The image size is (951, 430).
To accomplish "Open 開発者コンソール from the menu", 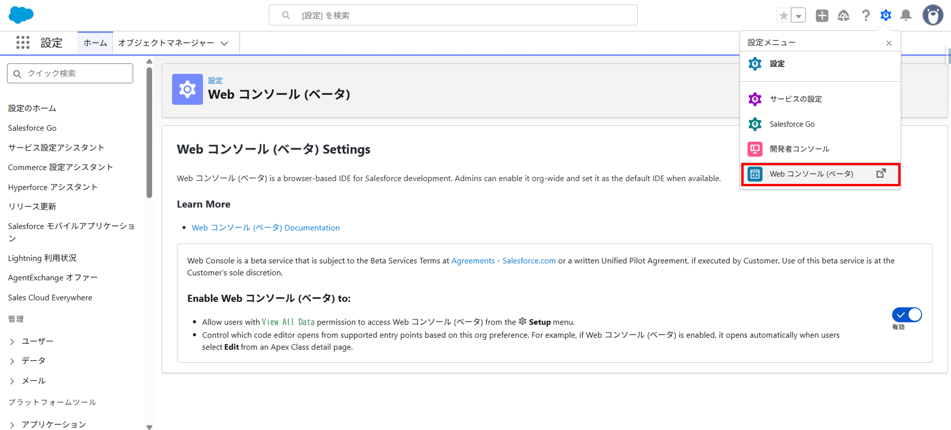I will pos(820,149).
